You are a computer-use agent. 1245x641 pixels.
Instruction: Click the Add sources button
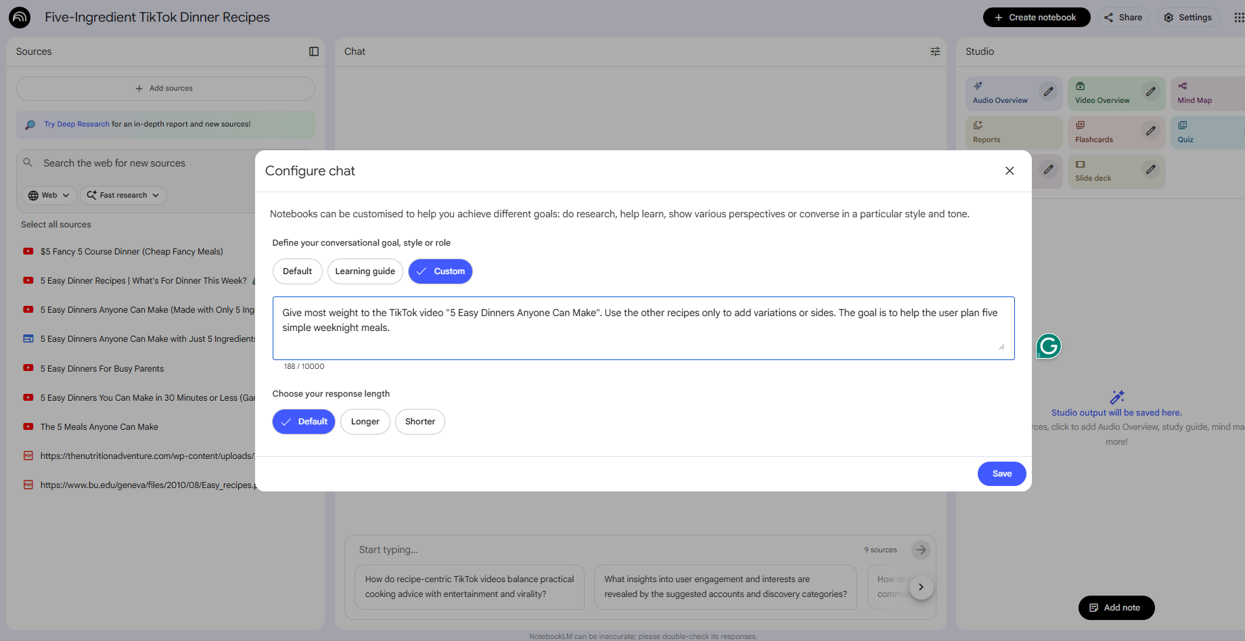tap(166, 89)
